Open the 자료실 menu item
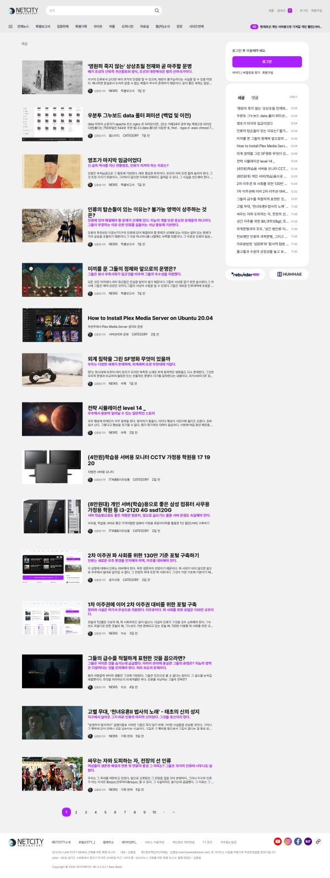 [144, 26]
